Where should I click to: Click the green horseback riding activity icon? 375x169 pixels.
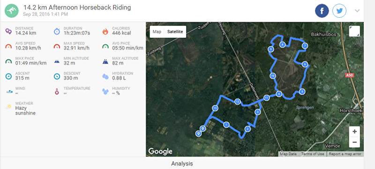[12, 11]
